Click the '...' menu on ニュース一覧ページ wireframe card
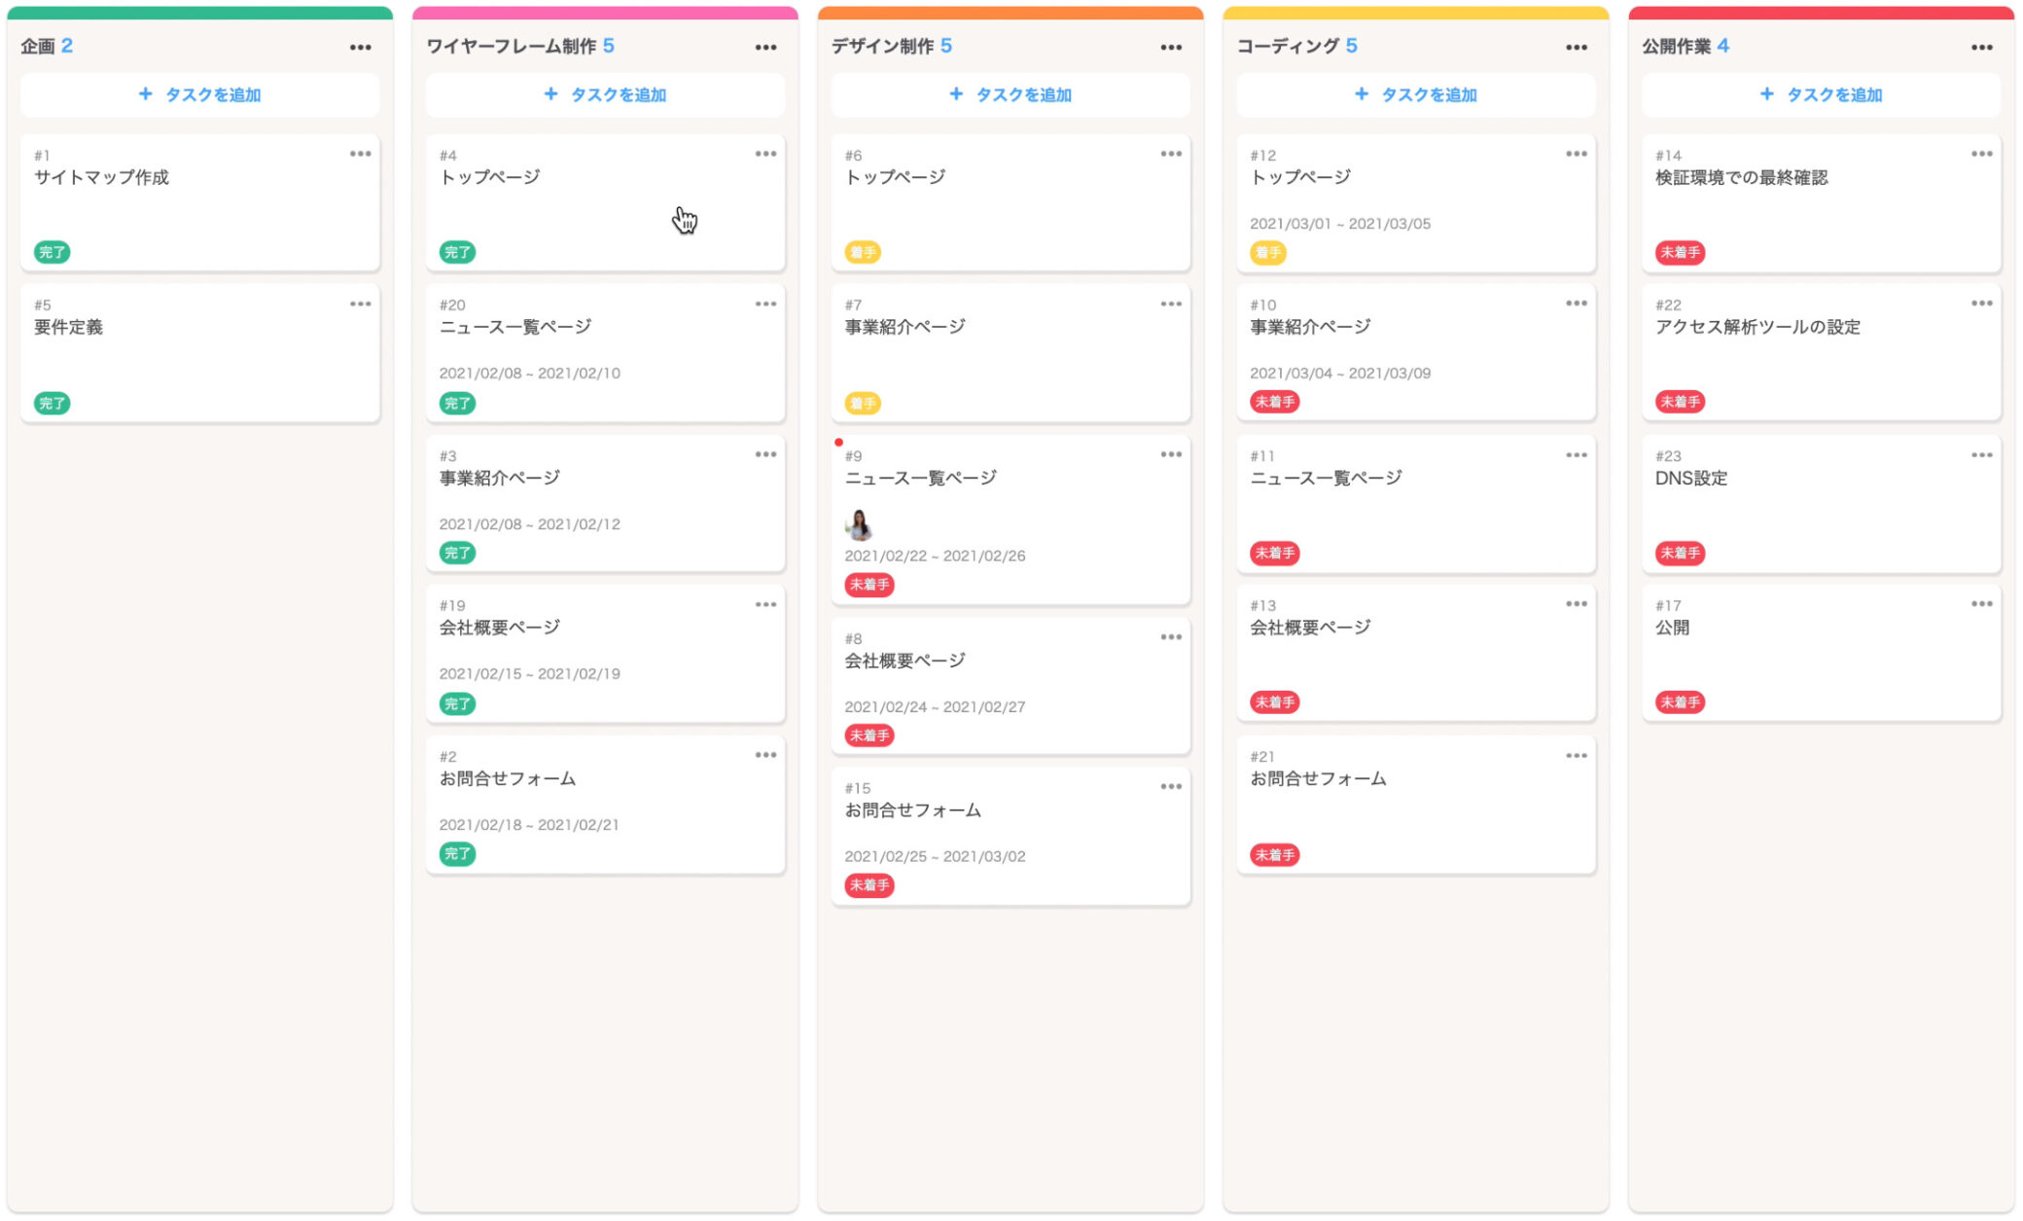The width and height of the screenshot is (2023, 1221). 765,304
